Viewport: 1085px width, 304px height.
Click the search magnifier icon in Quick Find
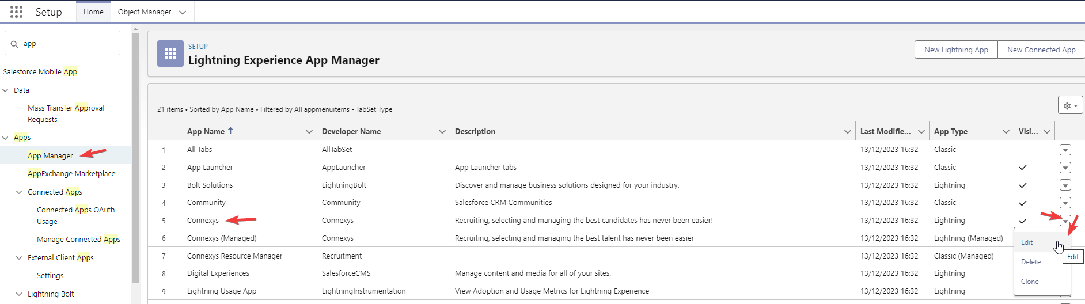[14, 44]
